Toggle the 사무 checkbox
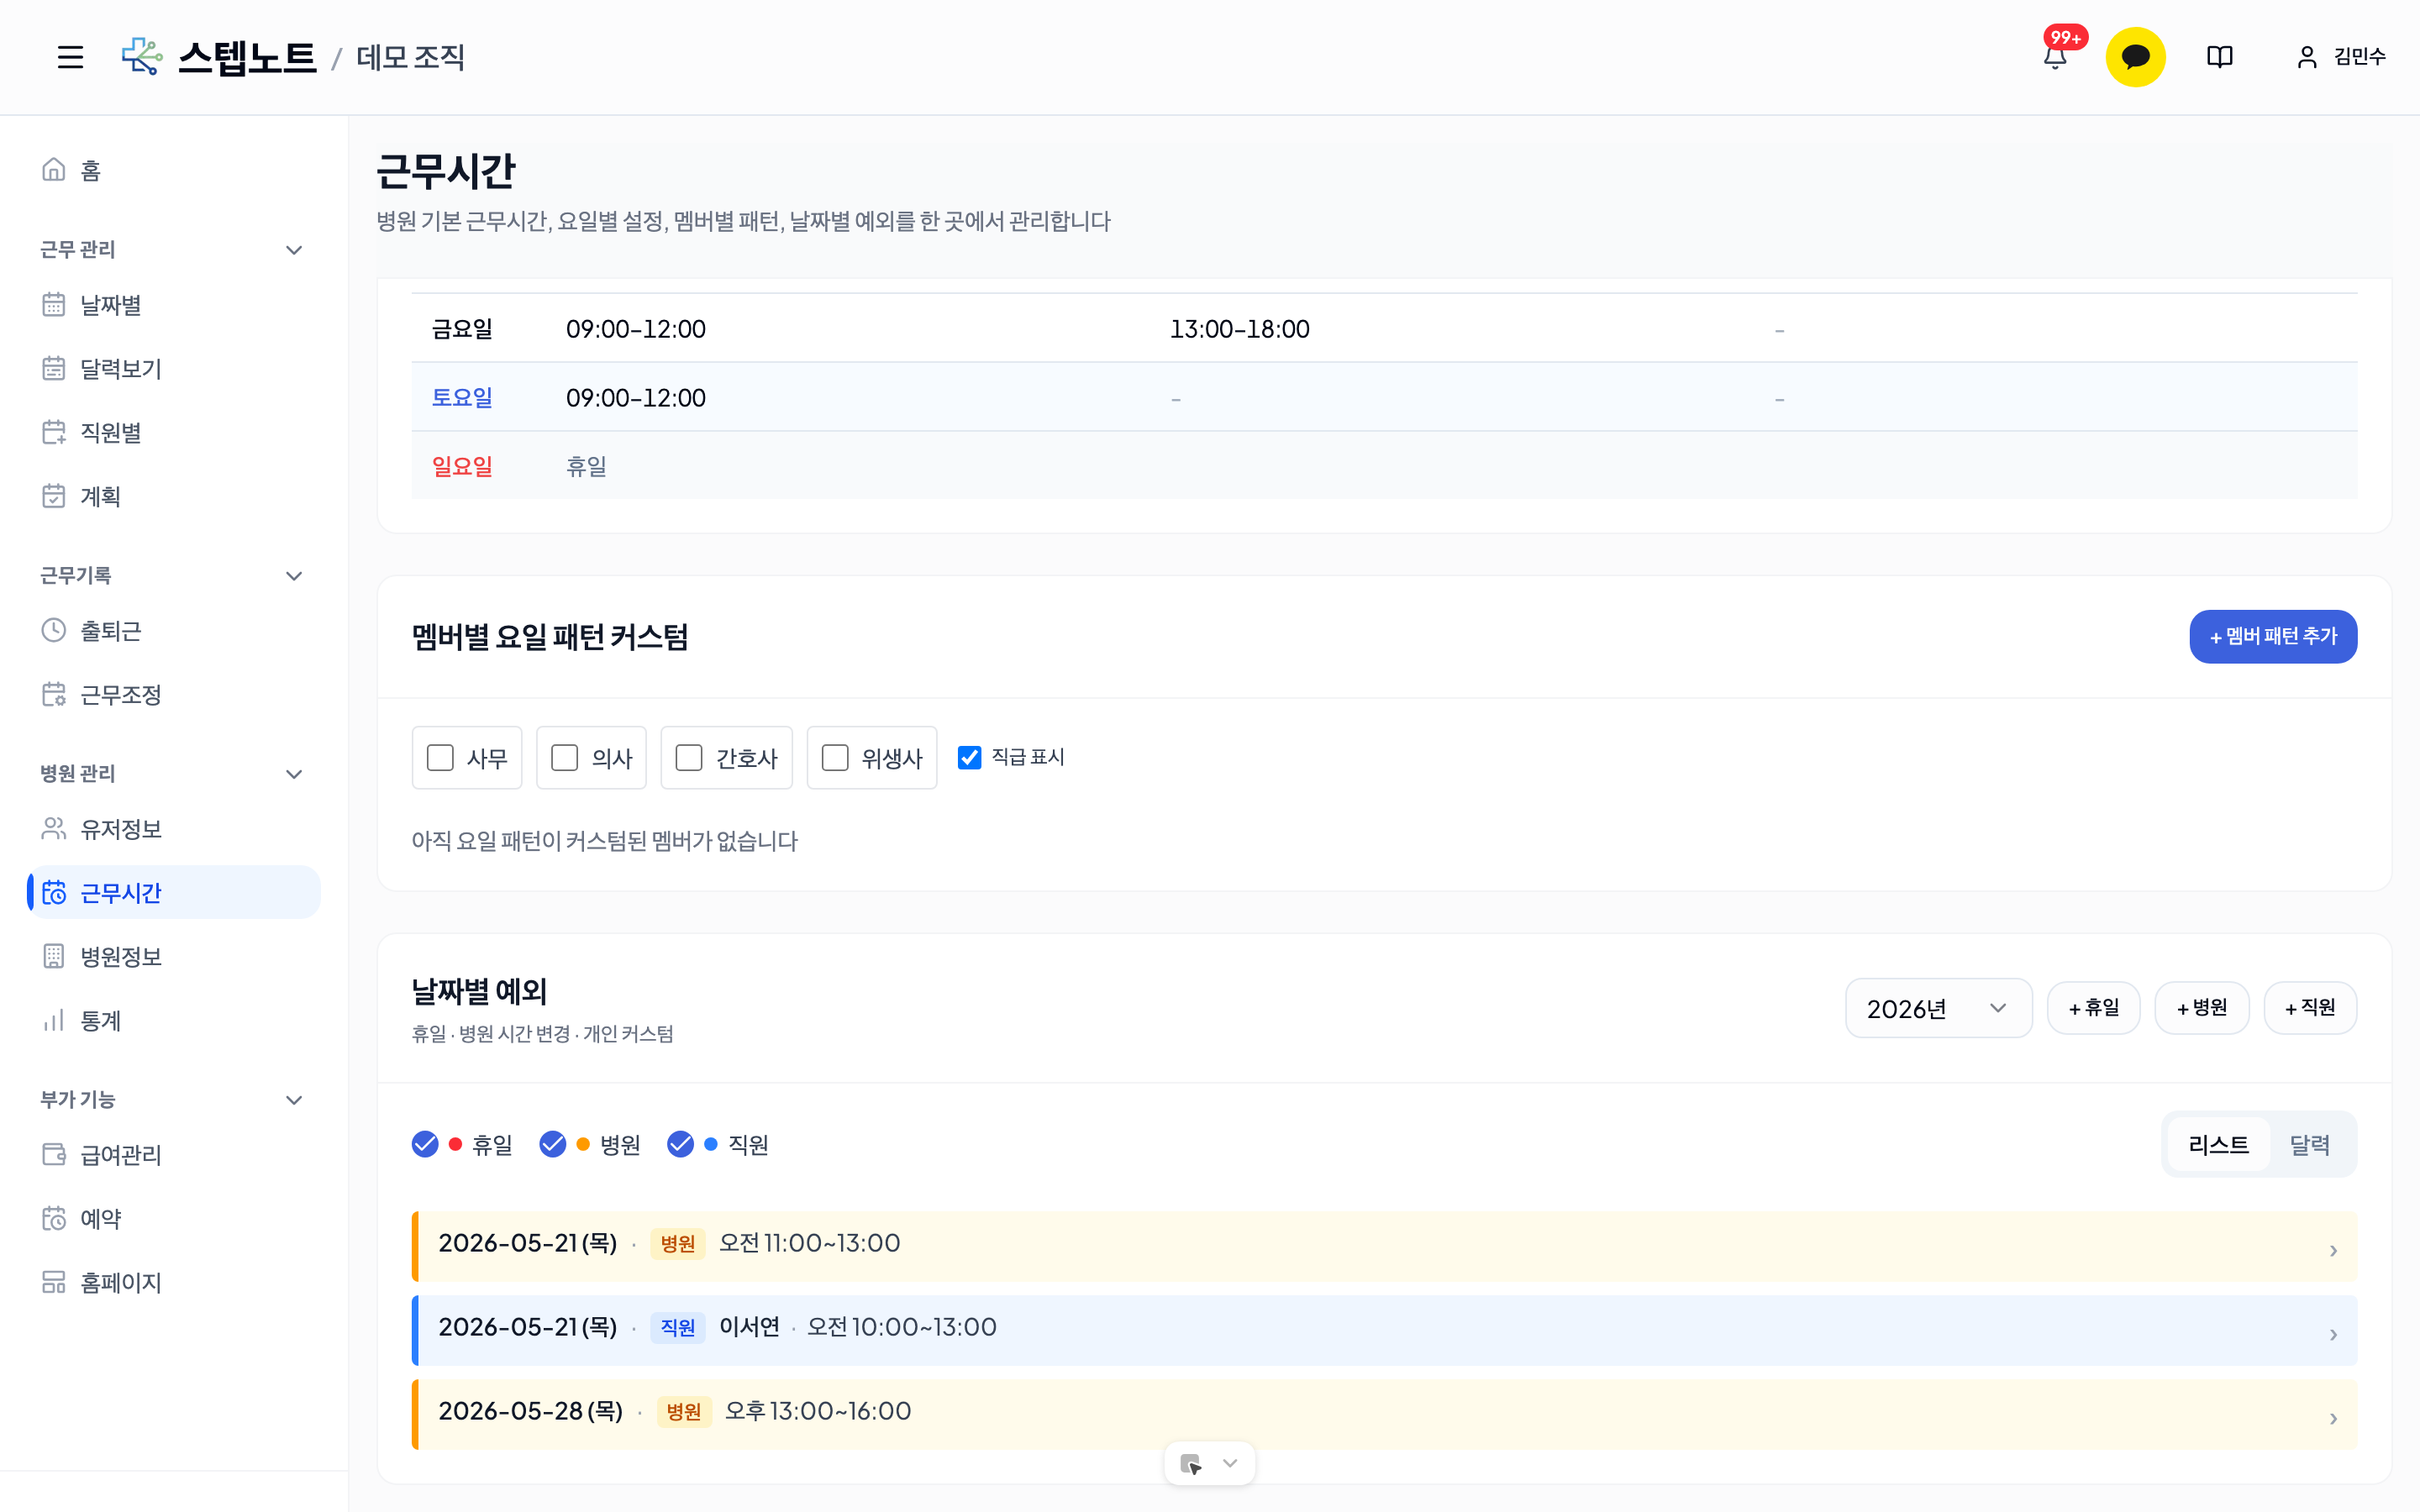Viewport: 2420px width, 1512px height. [x=440, y=758]
